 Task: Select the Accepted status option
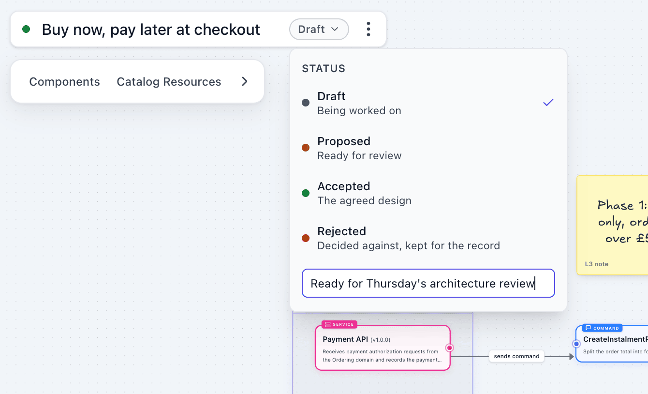point(428,193)
